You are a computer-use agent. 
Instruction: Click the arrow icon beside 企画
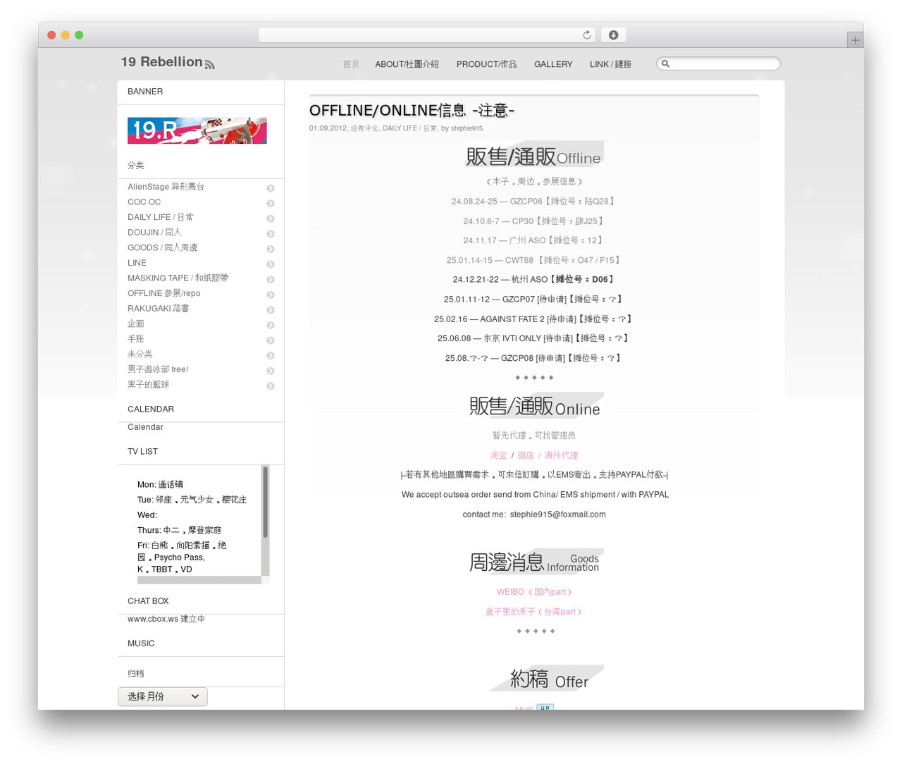[x=271, y=325]
